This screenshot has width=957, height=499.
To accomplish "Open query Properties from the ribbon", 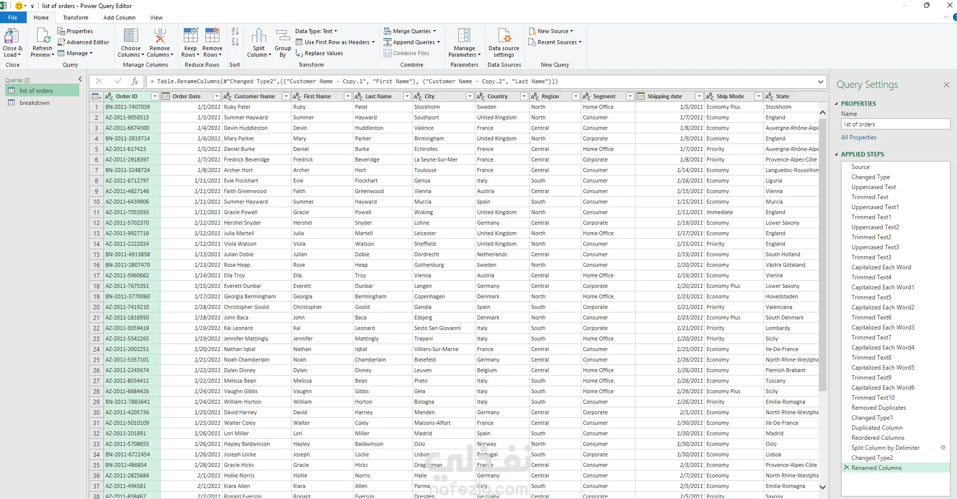I will click(75, 31).
